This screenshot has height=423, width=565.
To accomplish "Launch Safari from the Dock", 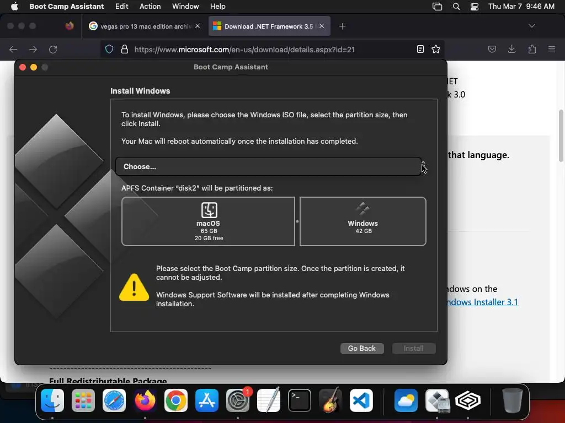I will click(x=114, y=400).
